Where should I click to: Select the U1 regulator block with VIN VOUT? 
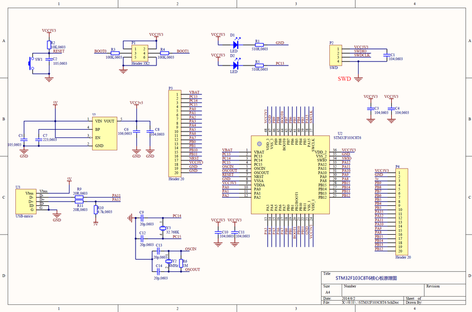point(104,133)
